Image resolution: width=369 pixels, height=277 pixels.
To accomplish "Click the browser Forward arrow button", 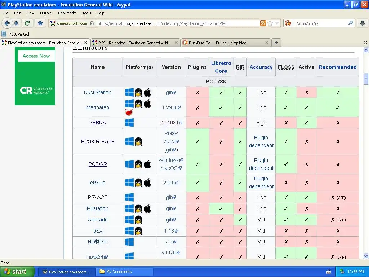I will tap(16, 23).
